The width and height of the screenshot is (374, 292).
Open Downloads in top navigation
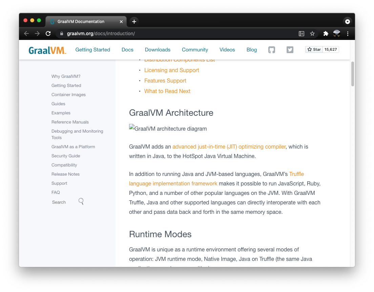(x=158, y=50)
